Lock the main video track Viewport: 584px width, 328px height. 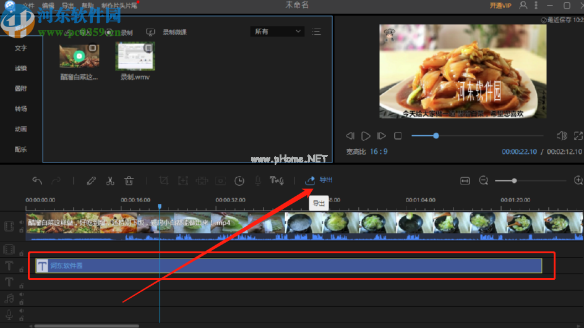click(x=22, y=230)
